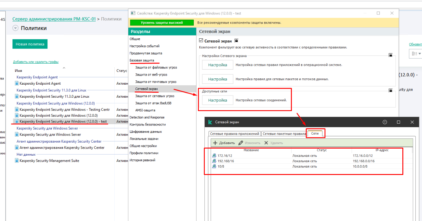Switch to the Сетевые пакетные правила tab
Viewport: 422px width, 221px height.
coord(284,134)
